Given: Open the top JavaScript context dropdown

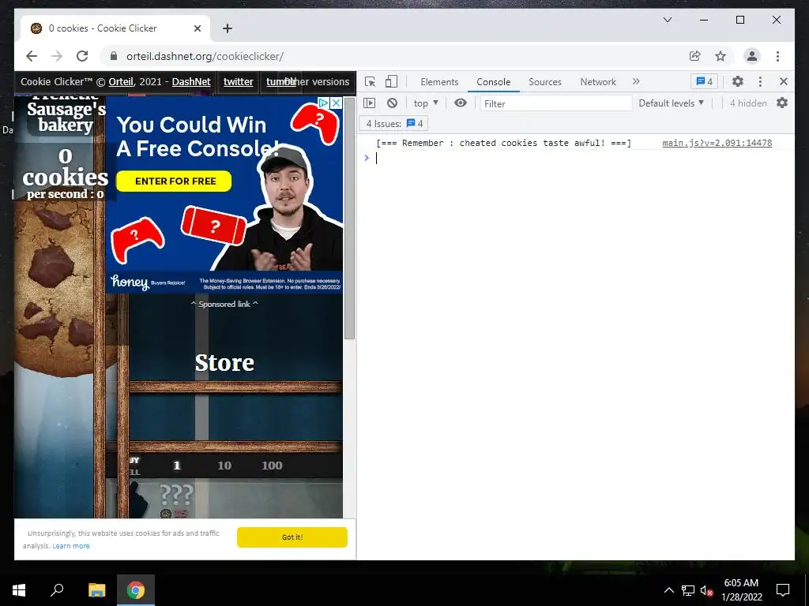Looking at the screenshot, I should pos(426,103).
